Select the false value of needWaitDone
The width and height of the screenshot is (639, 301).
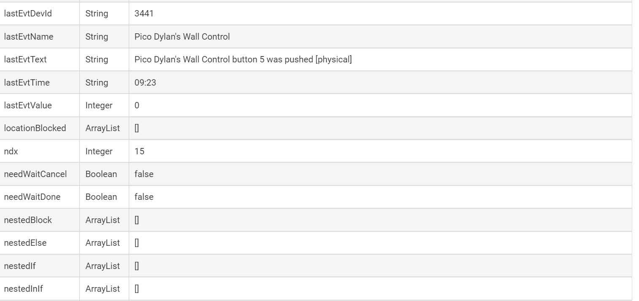pyautogui.click(x=144, y=197)
